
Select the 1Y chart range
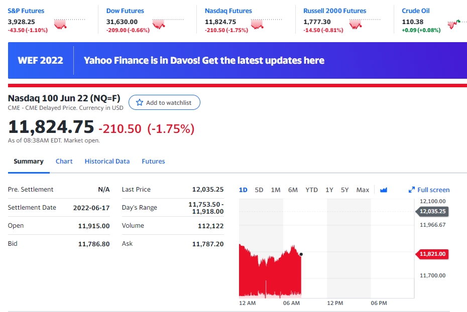(329, 190)
